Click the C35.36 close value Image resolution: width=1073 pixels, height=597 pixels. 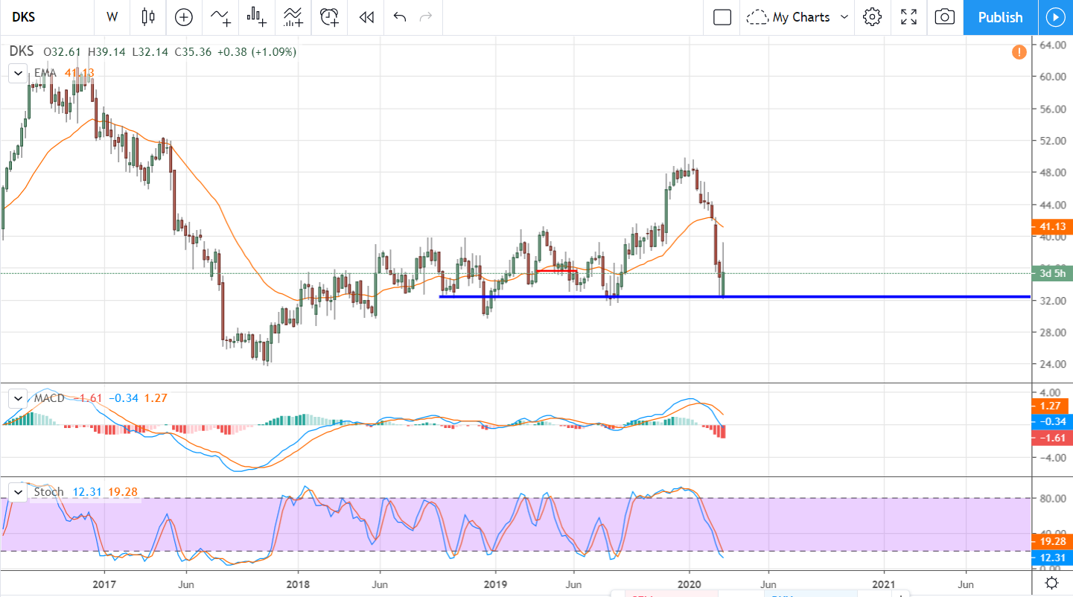click(193, 52)
